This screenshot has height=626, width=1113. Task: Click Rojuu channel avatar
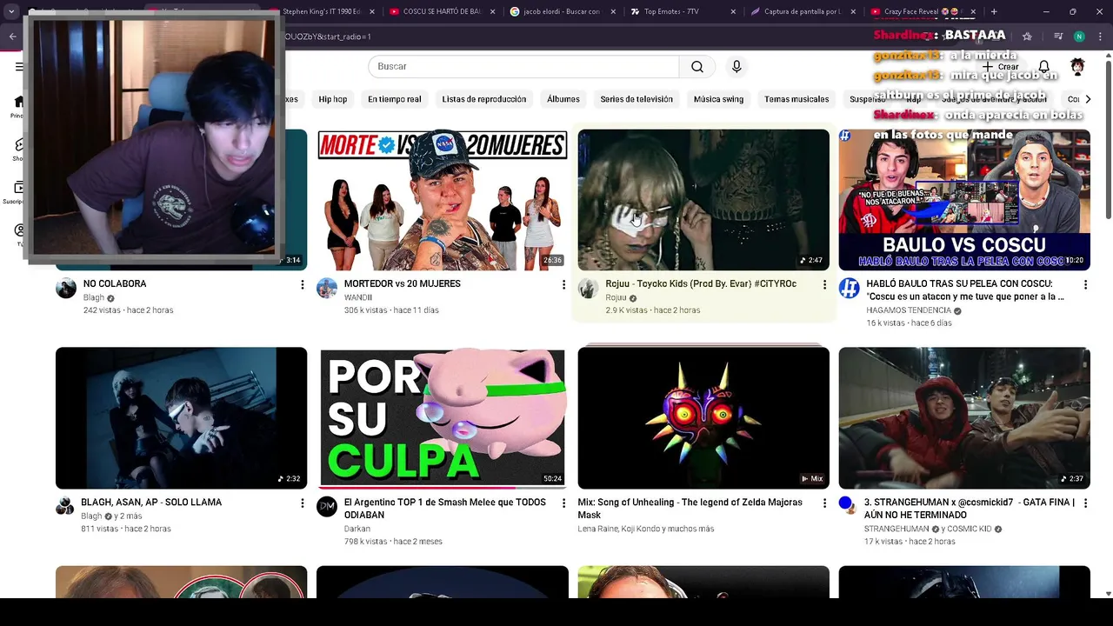[588, 289]
